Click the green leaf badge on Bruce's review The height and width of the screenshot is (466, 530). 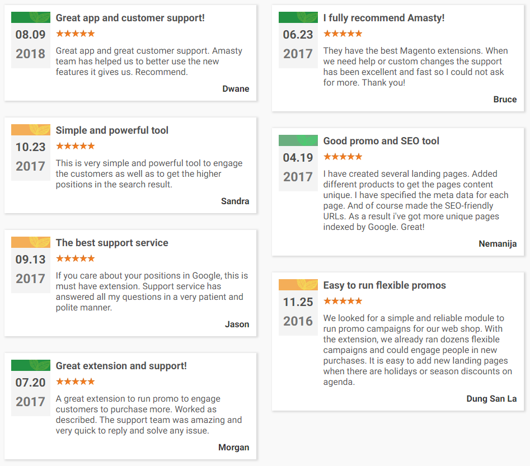(298, 17)
